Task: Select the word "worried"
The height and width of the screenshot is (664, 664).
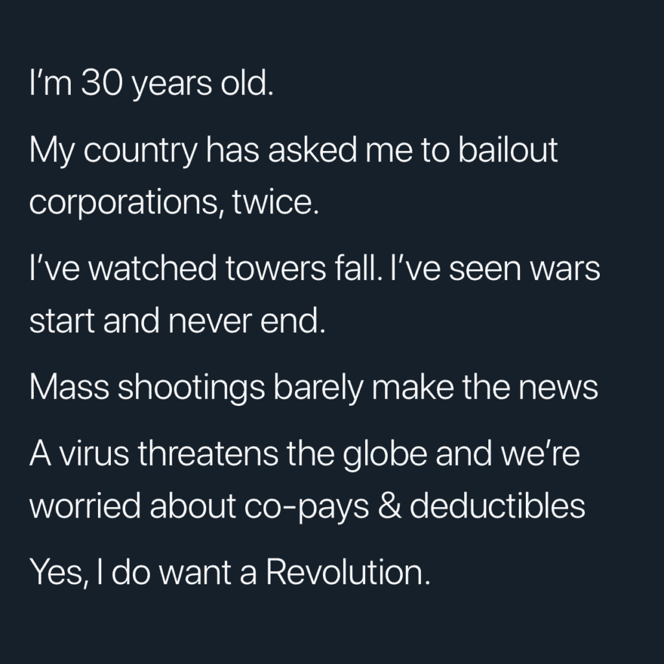Action: [85, 505]
